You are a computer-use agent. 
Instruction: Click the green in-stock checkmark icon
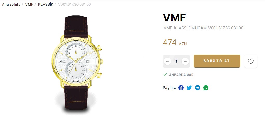point(165,74)
